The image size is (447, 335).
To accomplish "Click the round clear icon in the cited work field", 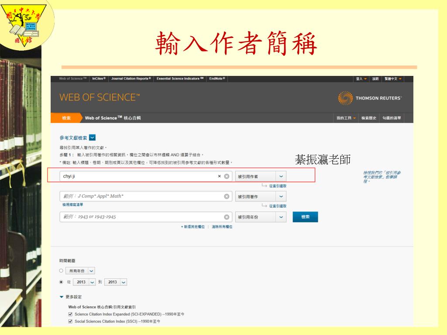I will (227, 196).
